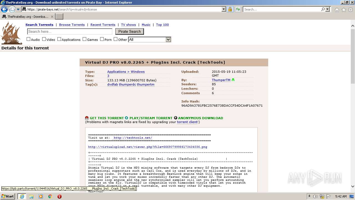Image resolution: width=355 pixels, height=200 pixels.
Task: Open TV shows link
Action: 128,25
